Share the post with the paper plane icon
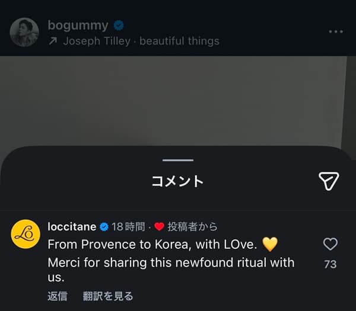Viewport: 356px width, 311px height. coord(328,181)
